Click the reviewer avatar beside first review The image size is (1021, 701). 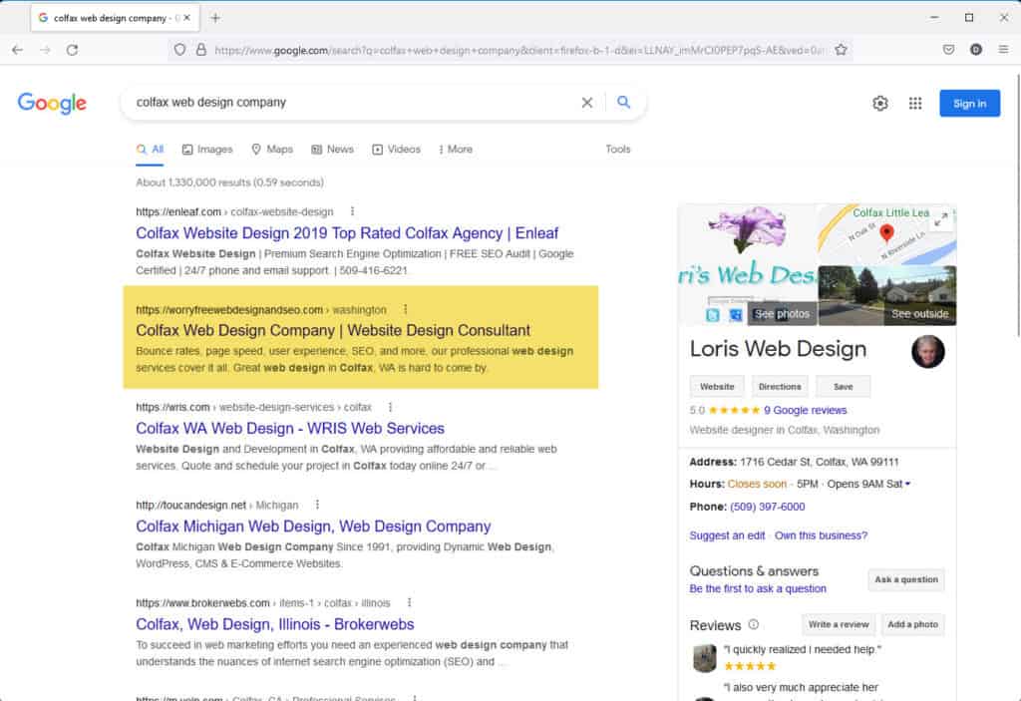tap(704, 657)
